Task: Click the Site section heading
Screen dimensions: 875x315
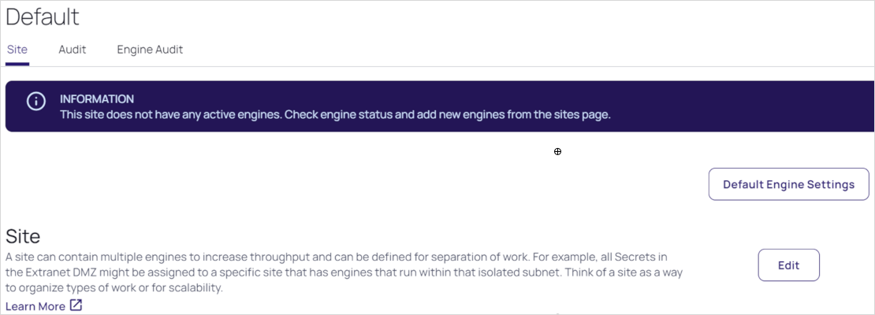Action: pyautogui.click(x=23, y=236)
